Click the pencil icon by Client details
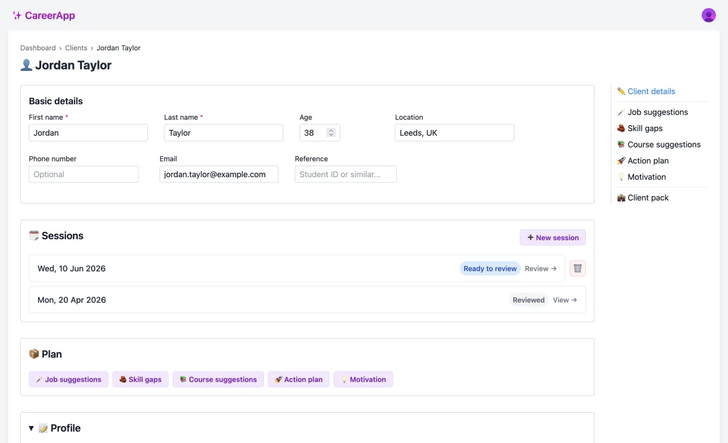This screenshot has height=443, width=728. pos(621,92)
